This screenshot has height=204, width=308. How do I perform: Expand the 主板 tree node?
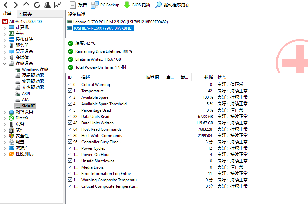(x=5, y=34)
